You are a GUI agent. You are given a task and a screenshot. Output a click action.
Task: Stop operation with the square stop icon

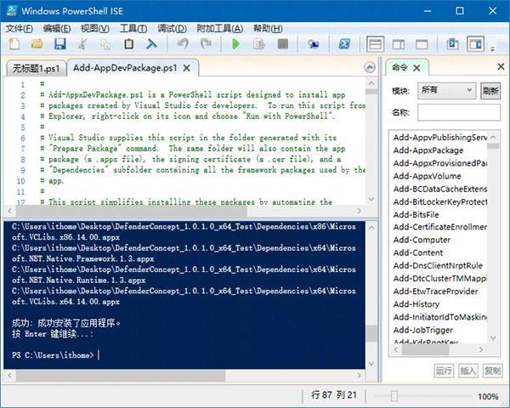coord(283,44)
